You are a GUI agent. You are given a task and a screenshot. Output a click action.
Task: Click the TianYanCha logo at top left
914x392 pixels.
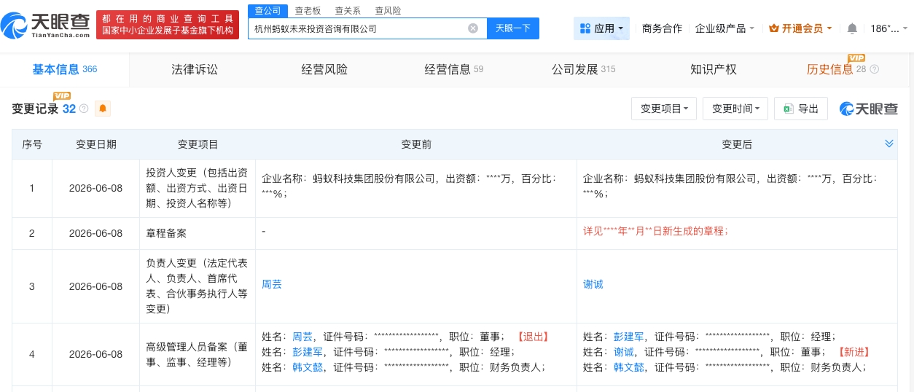pyautogui.click(x=46, y=26)
